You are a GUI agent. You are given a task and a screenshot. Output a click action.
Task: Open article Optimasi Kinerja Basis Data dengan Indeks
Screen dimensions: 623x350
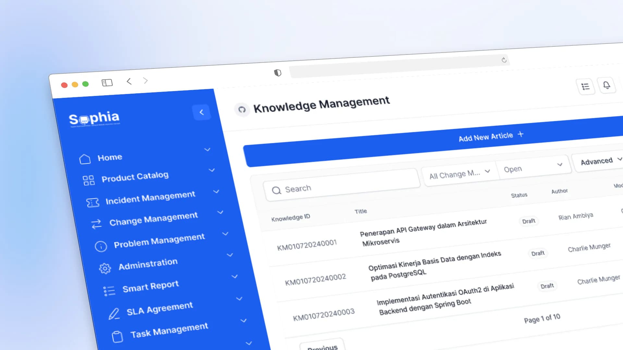435,265
